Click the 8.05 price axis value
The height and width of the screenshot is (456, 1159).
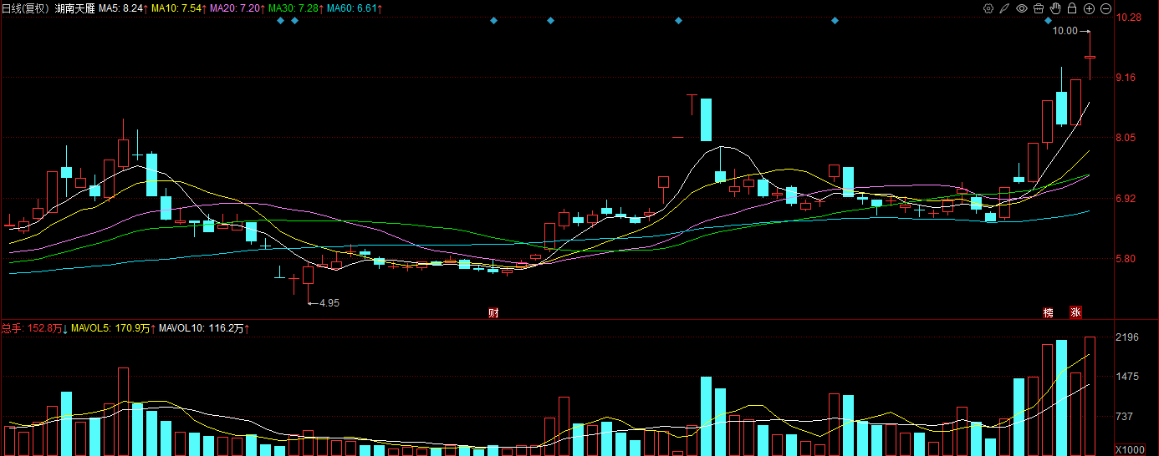[1126, 138]
